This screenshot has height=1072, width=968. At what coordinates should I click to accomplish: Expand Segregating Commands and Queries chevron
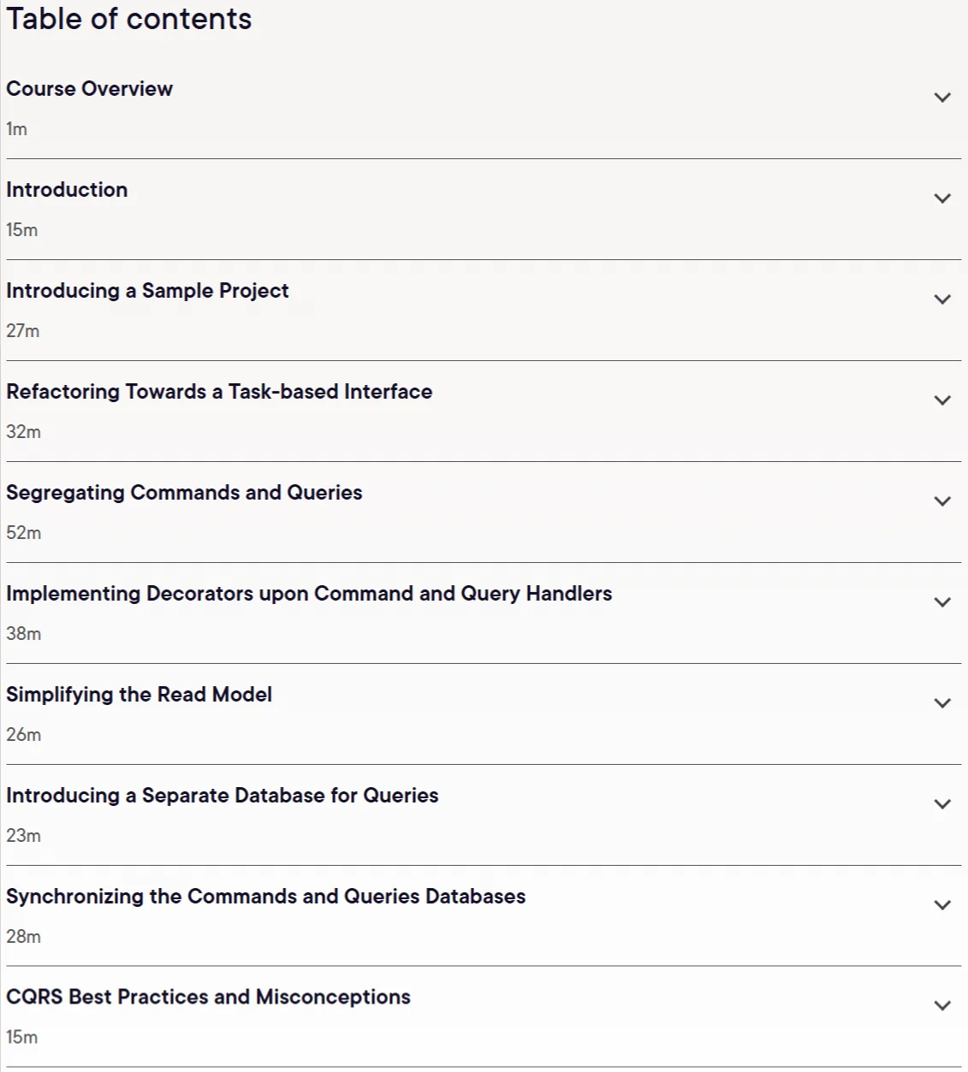pyautogui.click(x=942, y=501)
